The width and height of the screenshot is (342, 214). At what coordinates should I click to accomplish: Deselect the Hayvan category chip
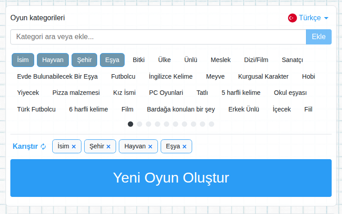[x=53, y=60]
